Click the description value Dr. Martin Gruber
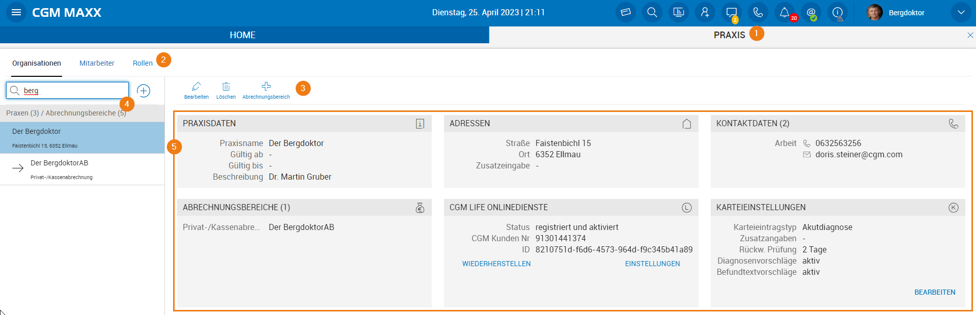Screen dimensions: 976x315 coord(300,177)
